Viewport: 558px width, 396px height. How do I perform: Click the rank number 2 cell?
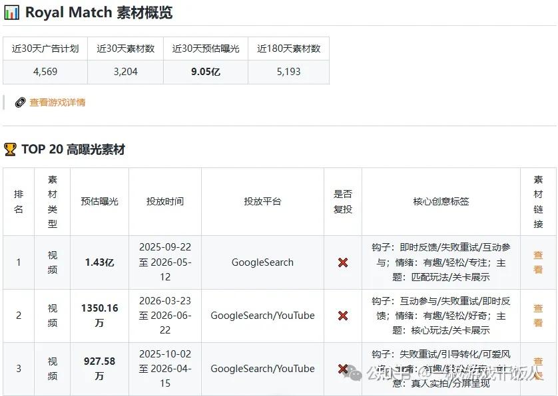coord(19,316)
